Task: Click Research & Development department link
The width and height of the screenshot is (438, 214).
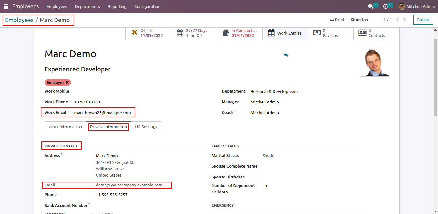Action: pos(274,92)
